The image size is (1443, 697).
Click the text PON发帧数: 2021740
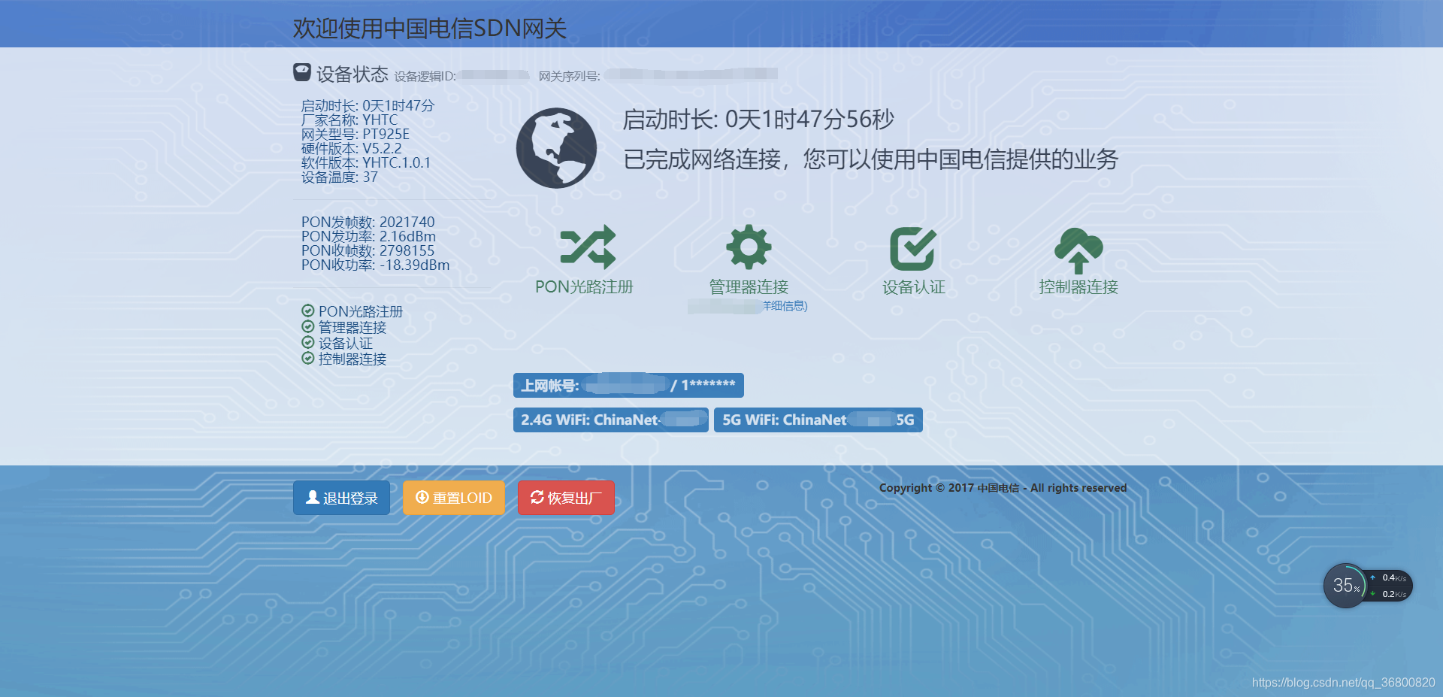pyautogui.click(x=368, y=222)
